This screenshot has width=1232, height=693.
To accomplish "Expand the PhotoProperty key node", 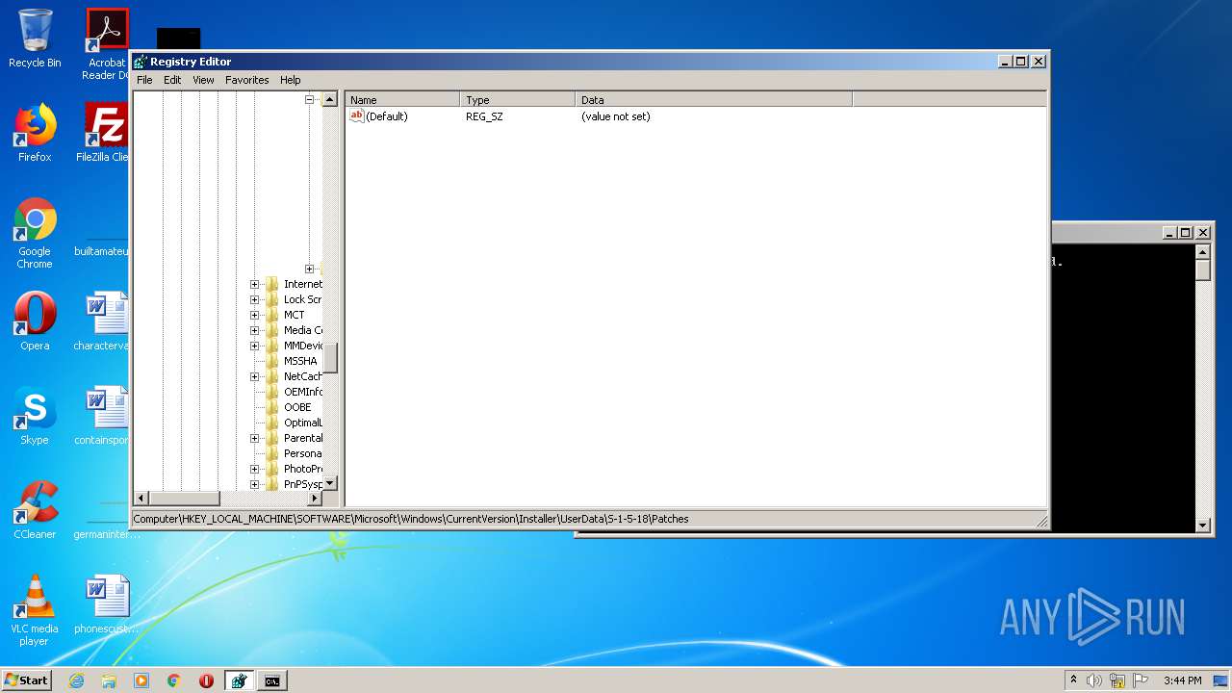I will coord(254,469).
